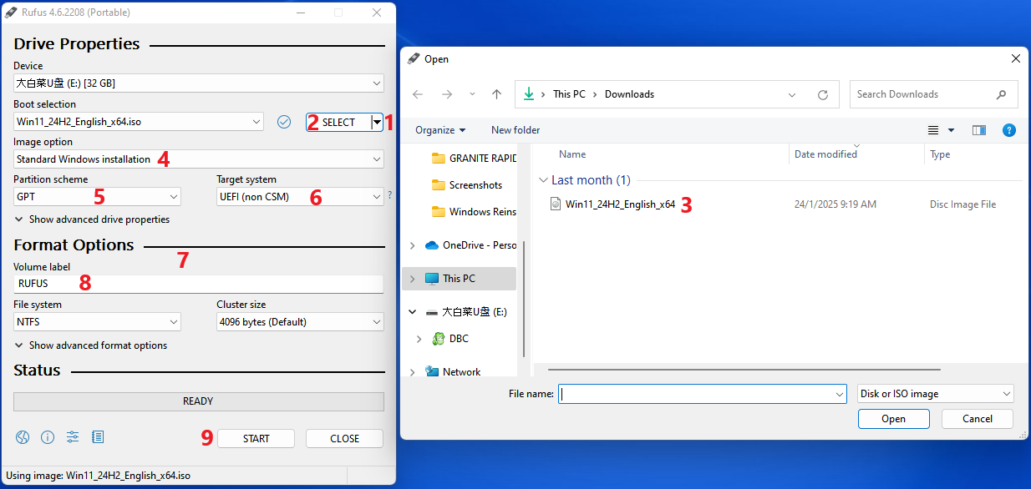
Task: Expand the This PC tree node
Action: pyautogui.click(x=412, y=279)
